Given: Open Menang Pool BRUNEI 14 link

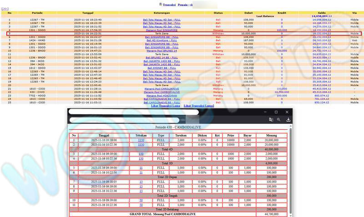Looking at the screenshot, I should tap(162, 51).
